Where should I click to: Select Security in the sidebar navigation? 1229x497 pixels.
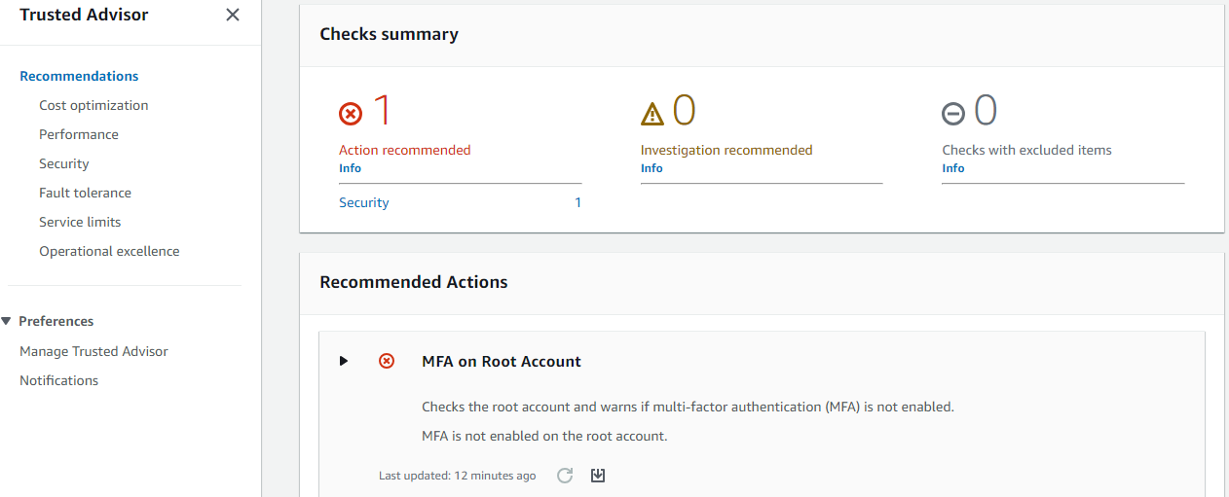coord(64,163)
